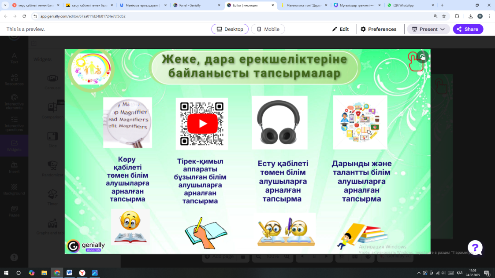This screenshot has height=278, width=495.
Task: Open Windows search from the taskbar
Action: click(19, 273)
